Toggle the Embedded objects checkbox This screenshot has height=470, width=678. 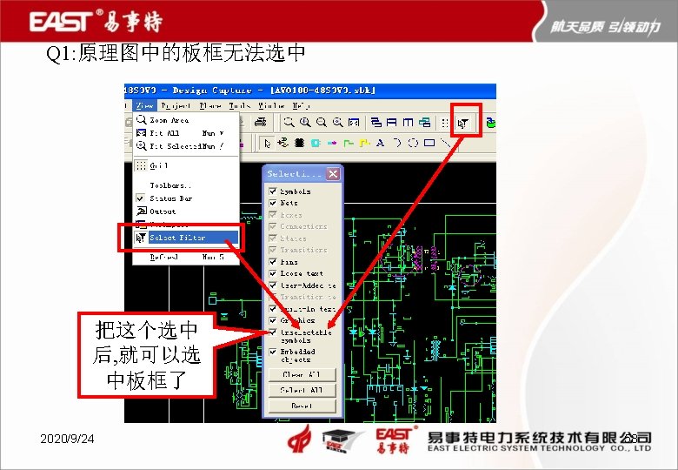click(272, 352)
